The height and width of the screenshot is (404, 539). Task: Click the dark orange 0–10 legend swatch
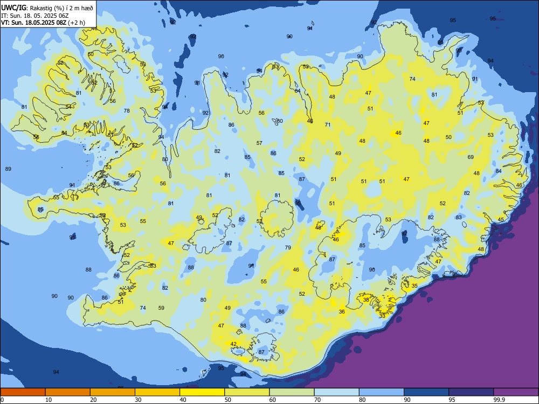tap(23, 392)
